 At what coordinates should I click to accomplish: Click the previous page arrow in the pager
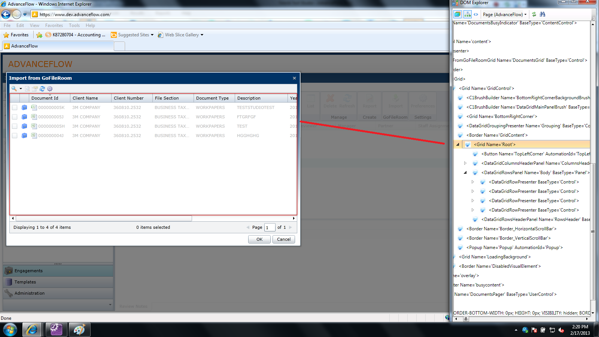248,227
